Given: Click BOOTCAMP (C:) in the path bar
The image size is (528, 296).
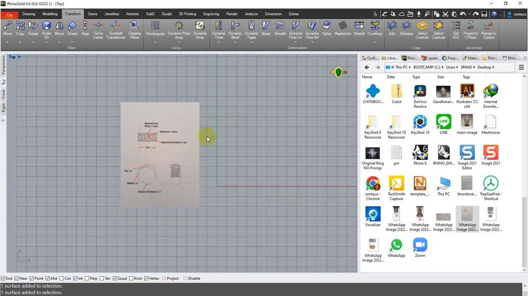Looking at the screenshot, I should point(426,67).
